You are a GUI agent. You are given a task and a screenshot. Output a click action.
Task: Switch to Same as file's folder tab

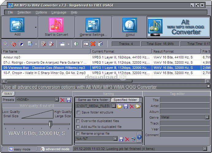pos(93,100)
